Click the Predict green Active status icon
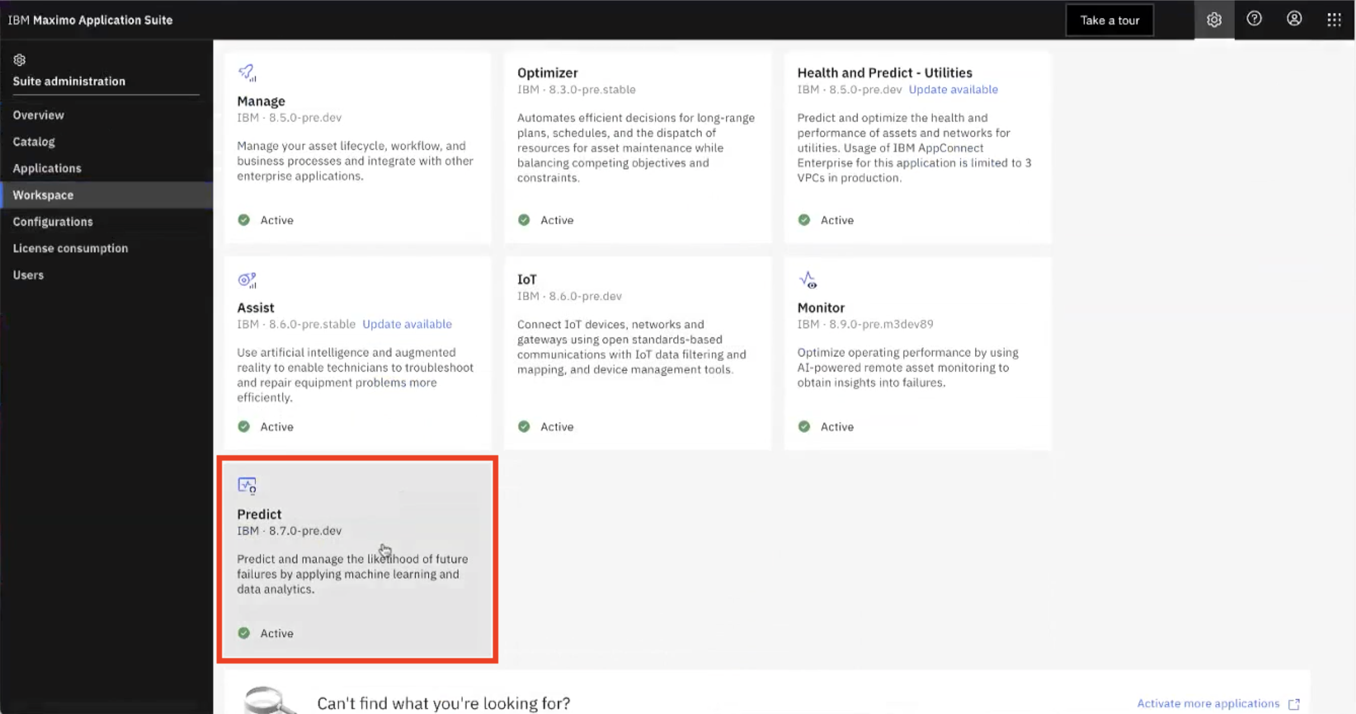1356x714 pixels. 244,633
